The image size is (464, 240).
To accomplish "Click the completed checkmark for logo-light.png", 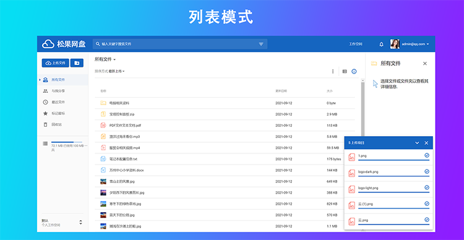I will point(427,187).
